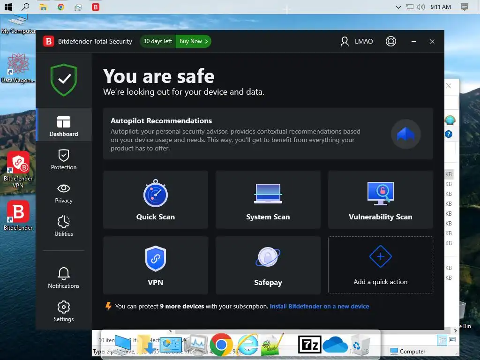Open the Action Center notifications icon
480x360 pixels.
pyautogui.click(x=465, y=7)
